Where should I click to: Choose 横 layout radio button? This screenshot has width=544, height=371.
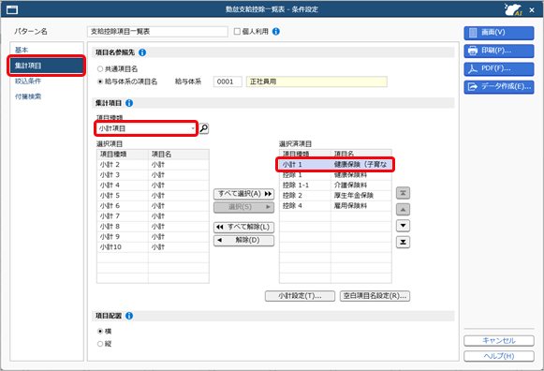(x=100, y=332)
